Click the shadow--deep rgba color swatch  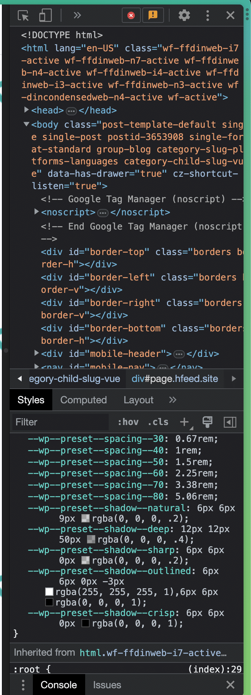click(x=91, y=539)
